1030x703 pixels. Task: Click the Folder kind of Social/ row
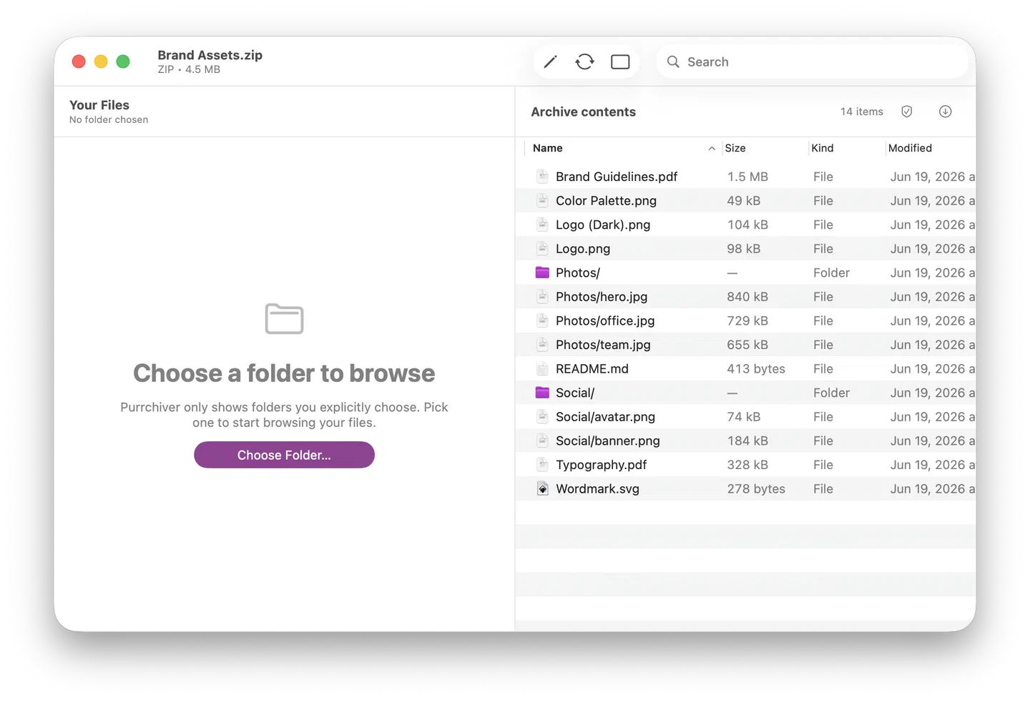click(x=831, y=393)
